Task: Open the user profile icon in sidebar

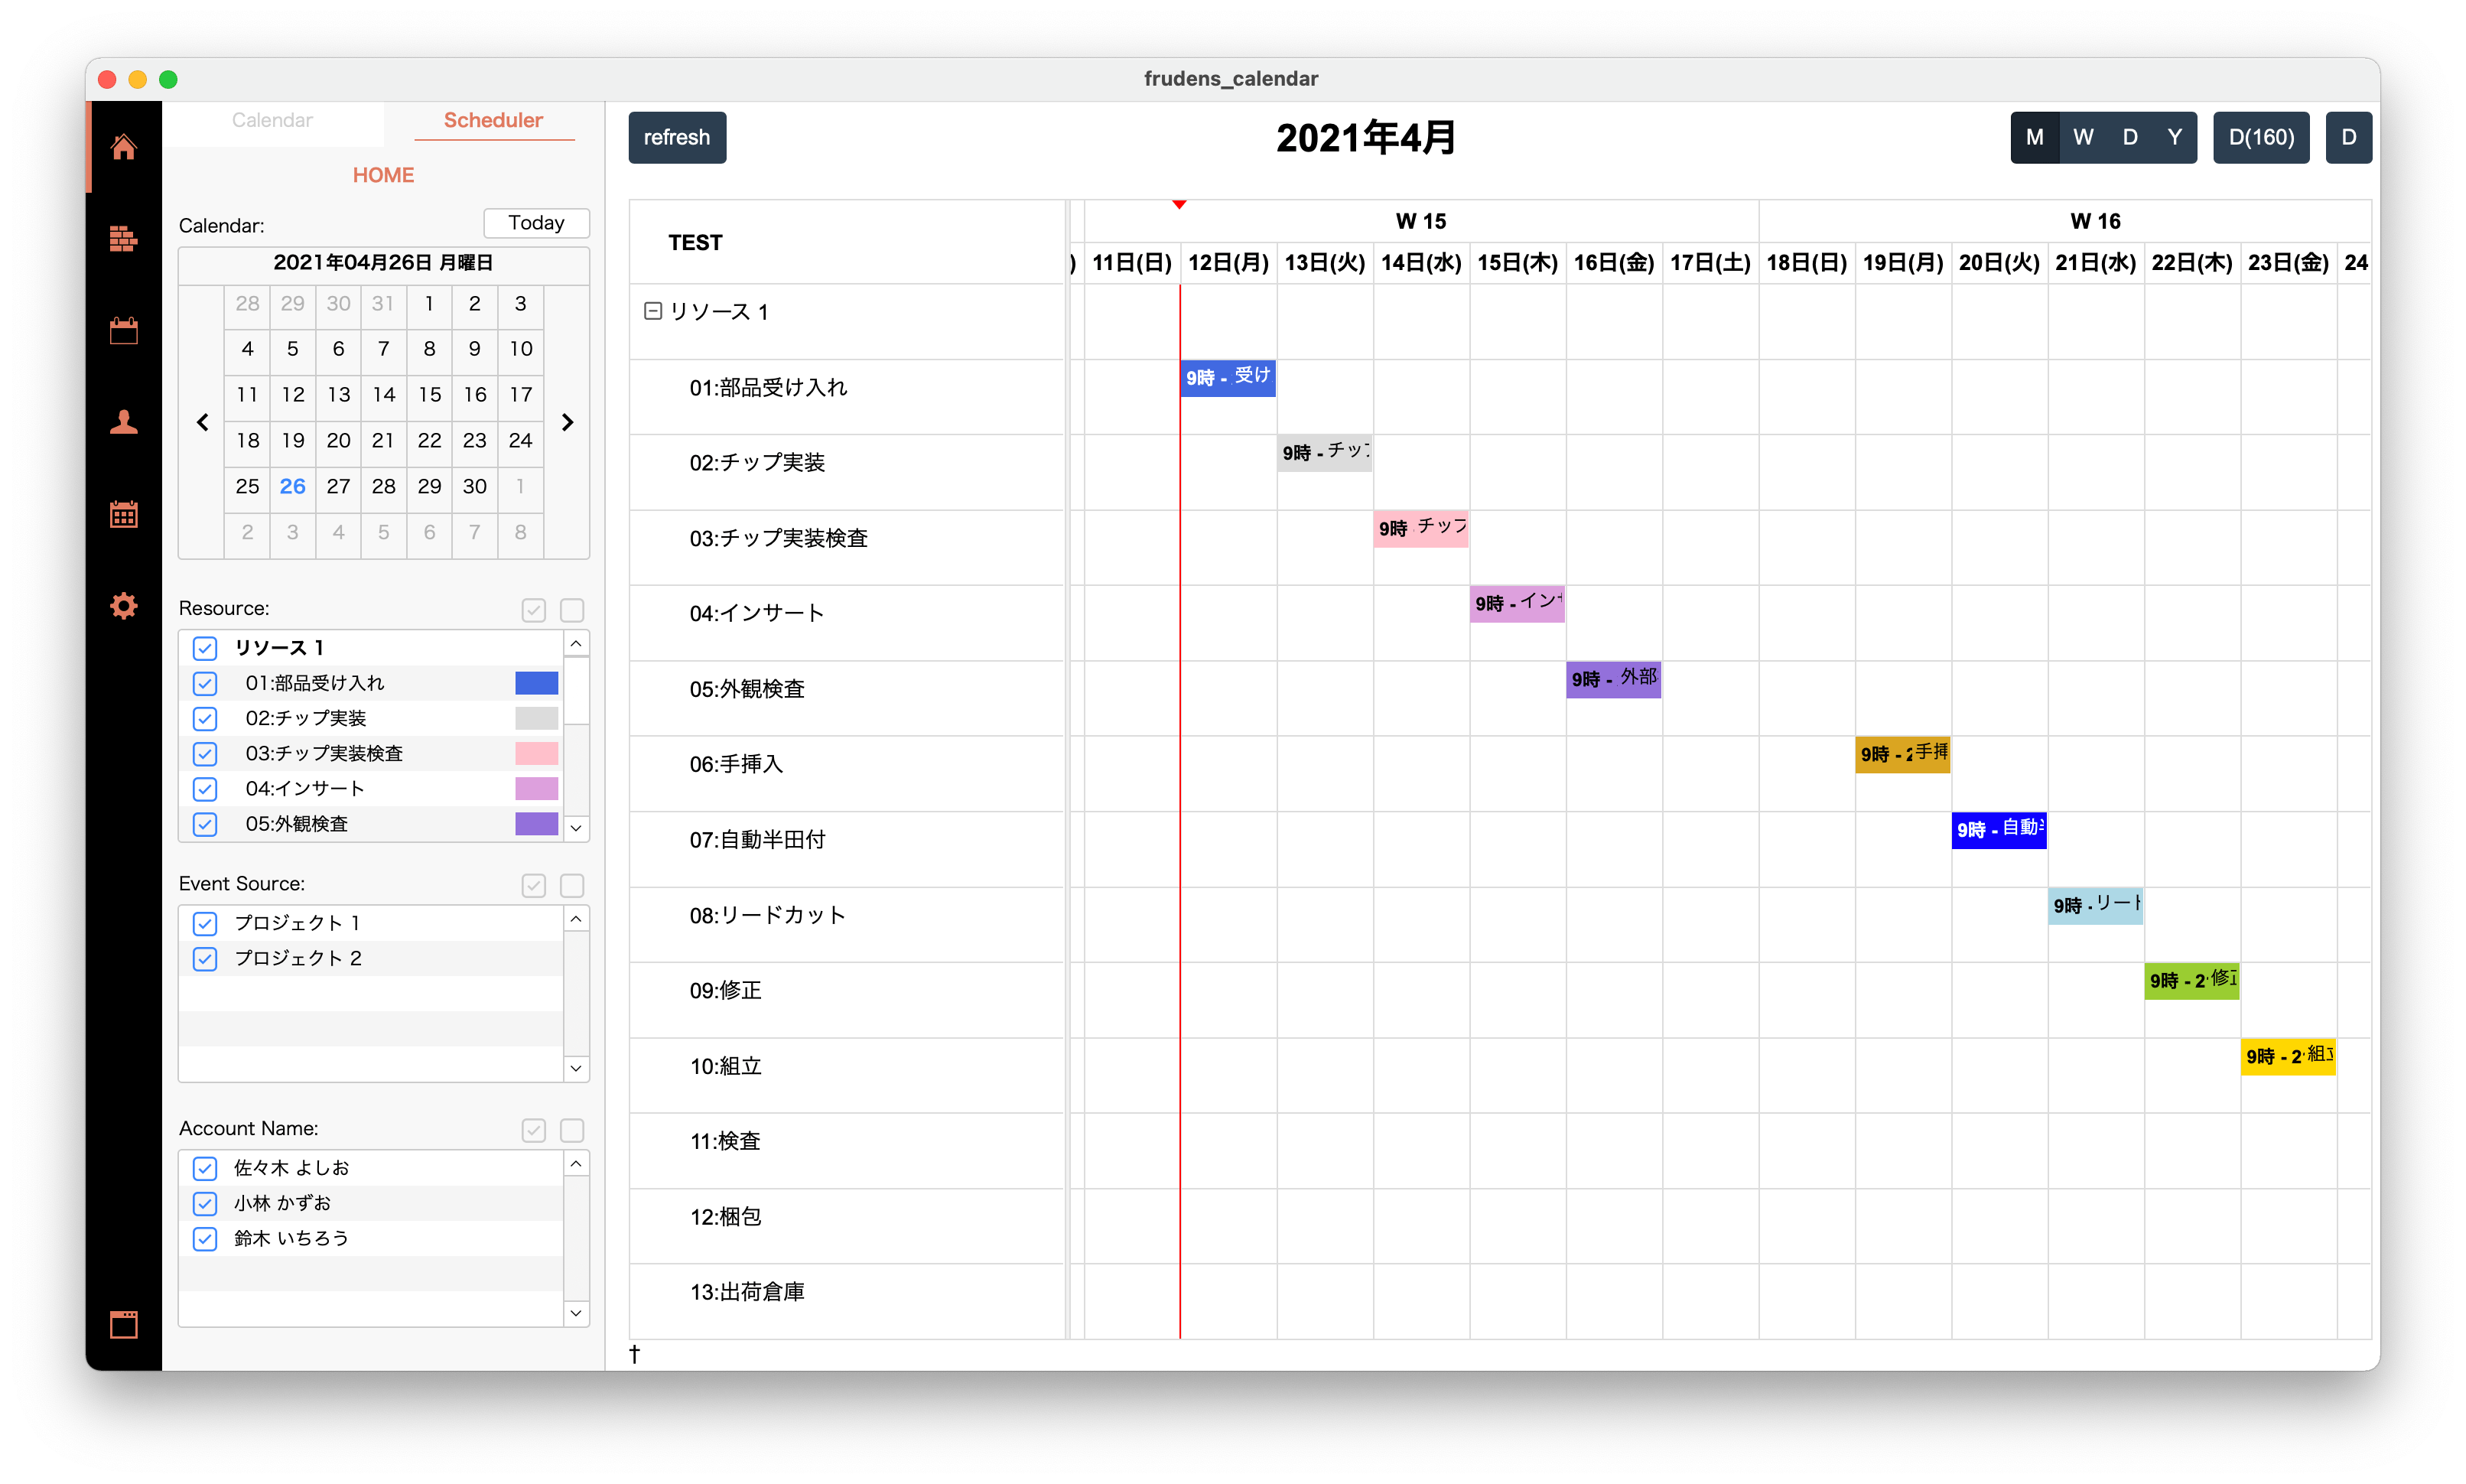Action: [123, 422]
